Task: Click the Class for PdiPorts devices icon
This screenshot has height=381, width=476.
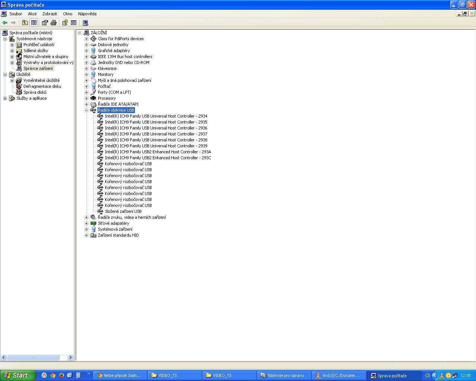Action: 93,39
